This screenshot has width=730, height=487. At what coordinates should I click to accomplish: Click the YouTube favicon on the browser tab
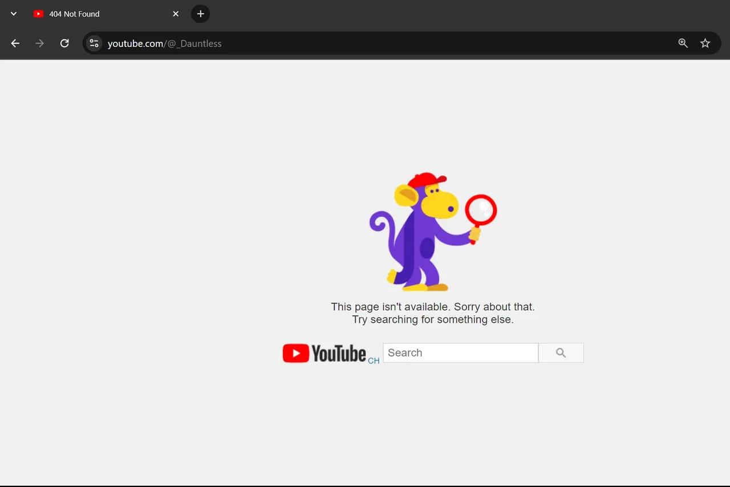(x=38, y=14)
